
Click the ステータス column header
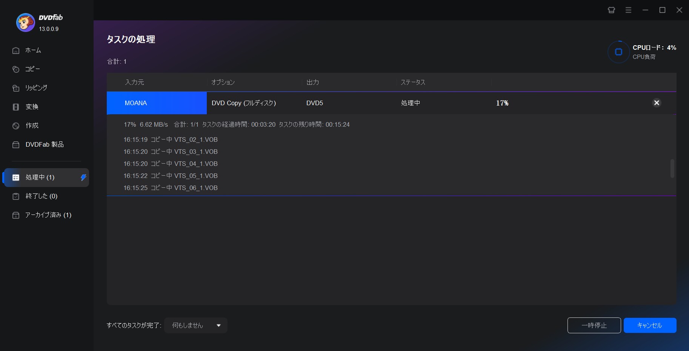(413, 82)
